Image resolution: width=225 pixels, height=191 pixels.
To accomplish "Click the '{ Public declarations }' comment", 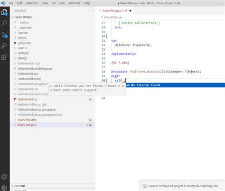I will click(x=139, y=23).
